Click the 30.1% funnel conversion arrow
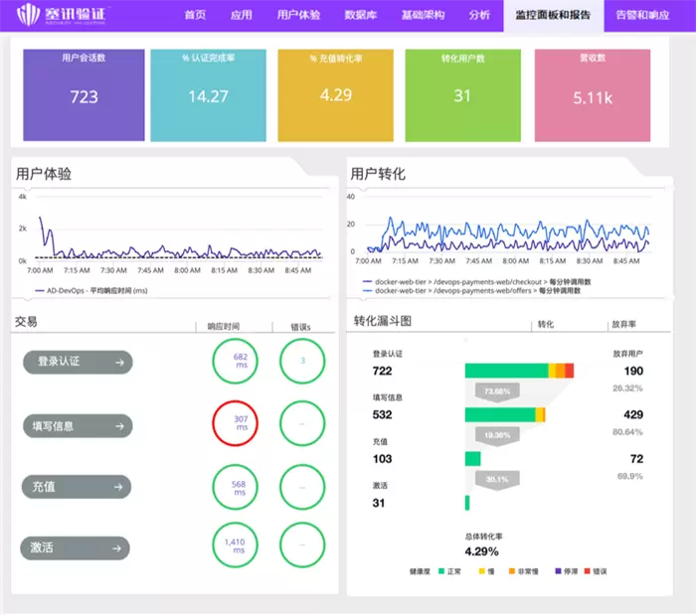This screenshot has width=696, height=615. 497,479
